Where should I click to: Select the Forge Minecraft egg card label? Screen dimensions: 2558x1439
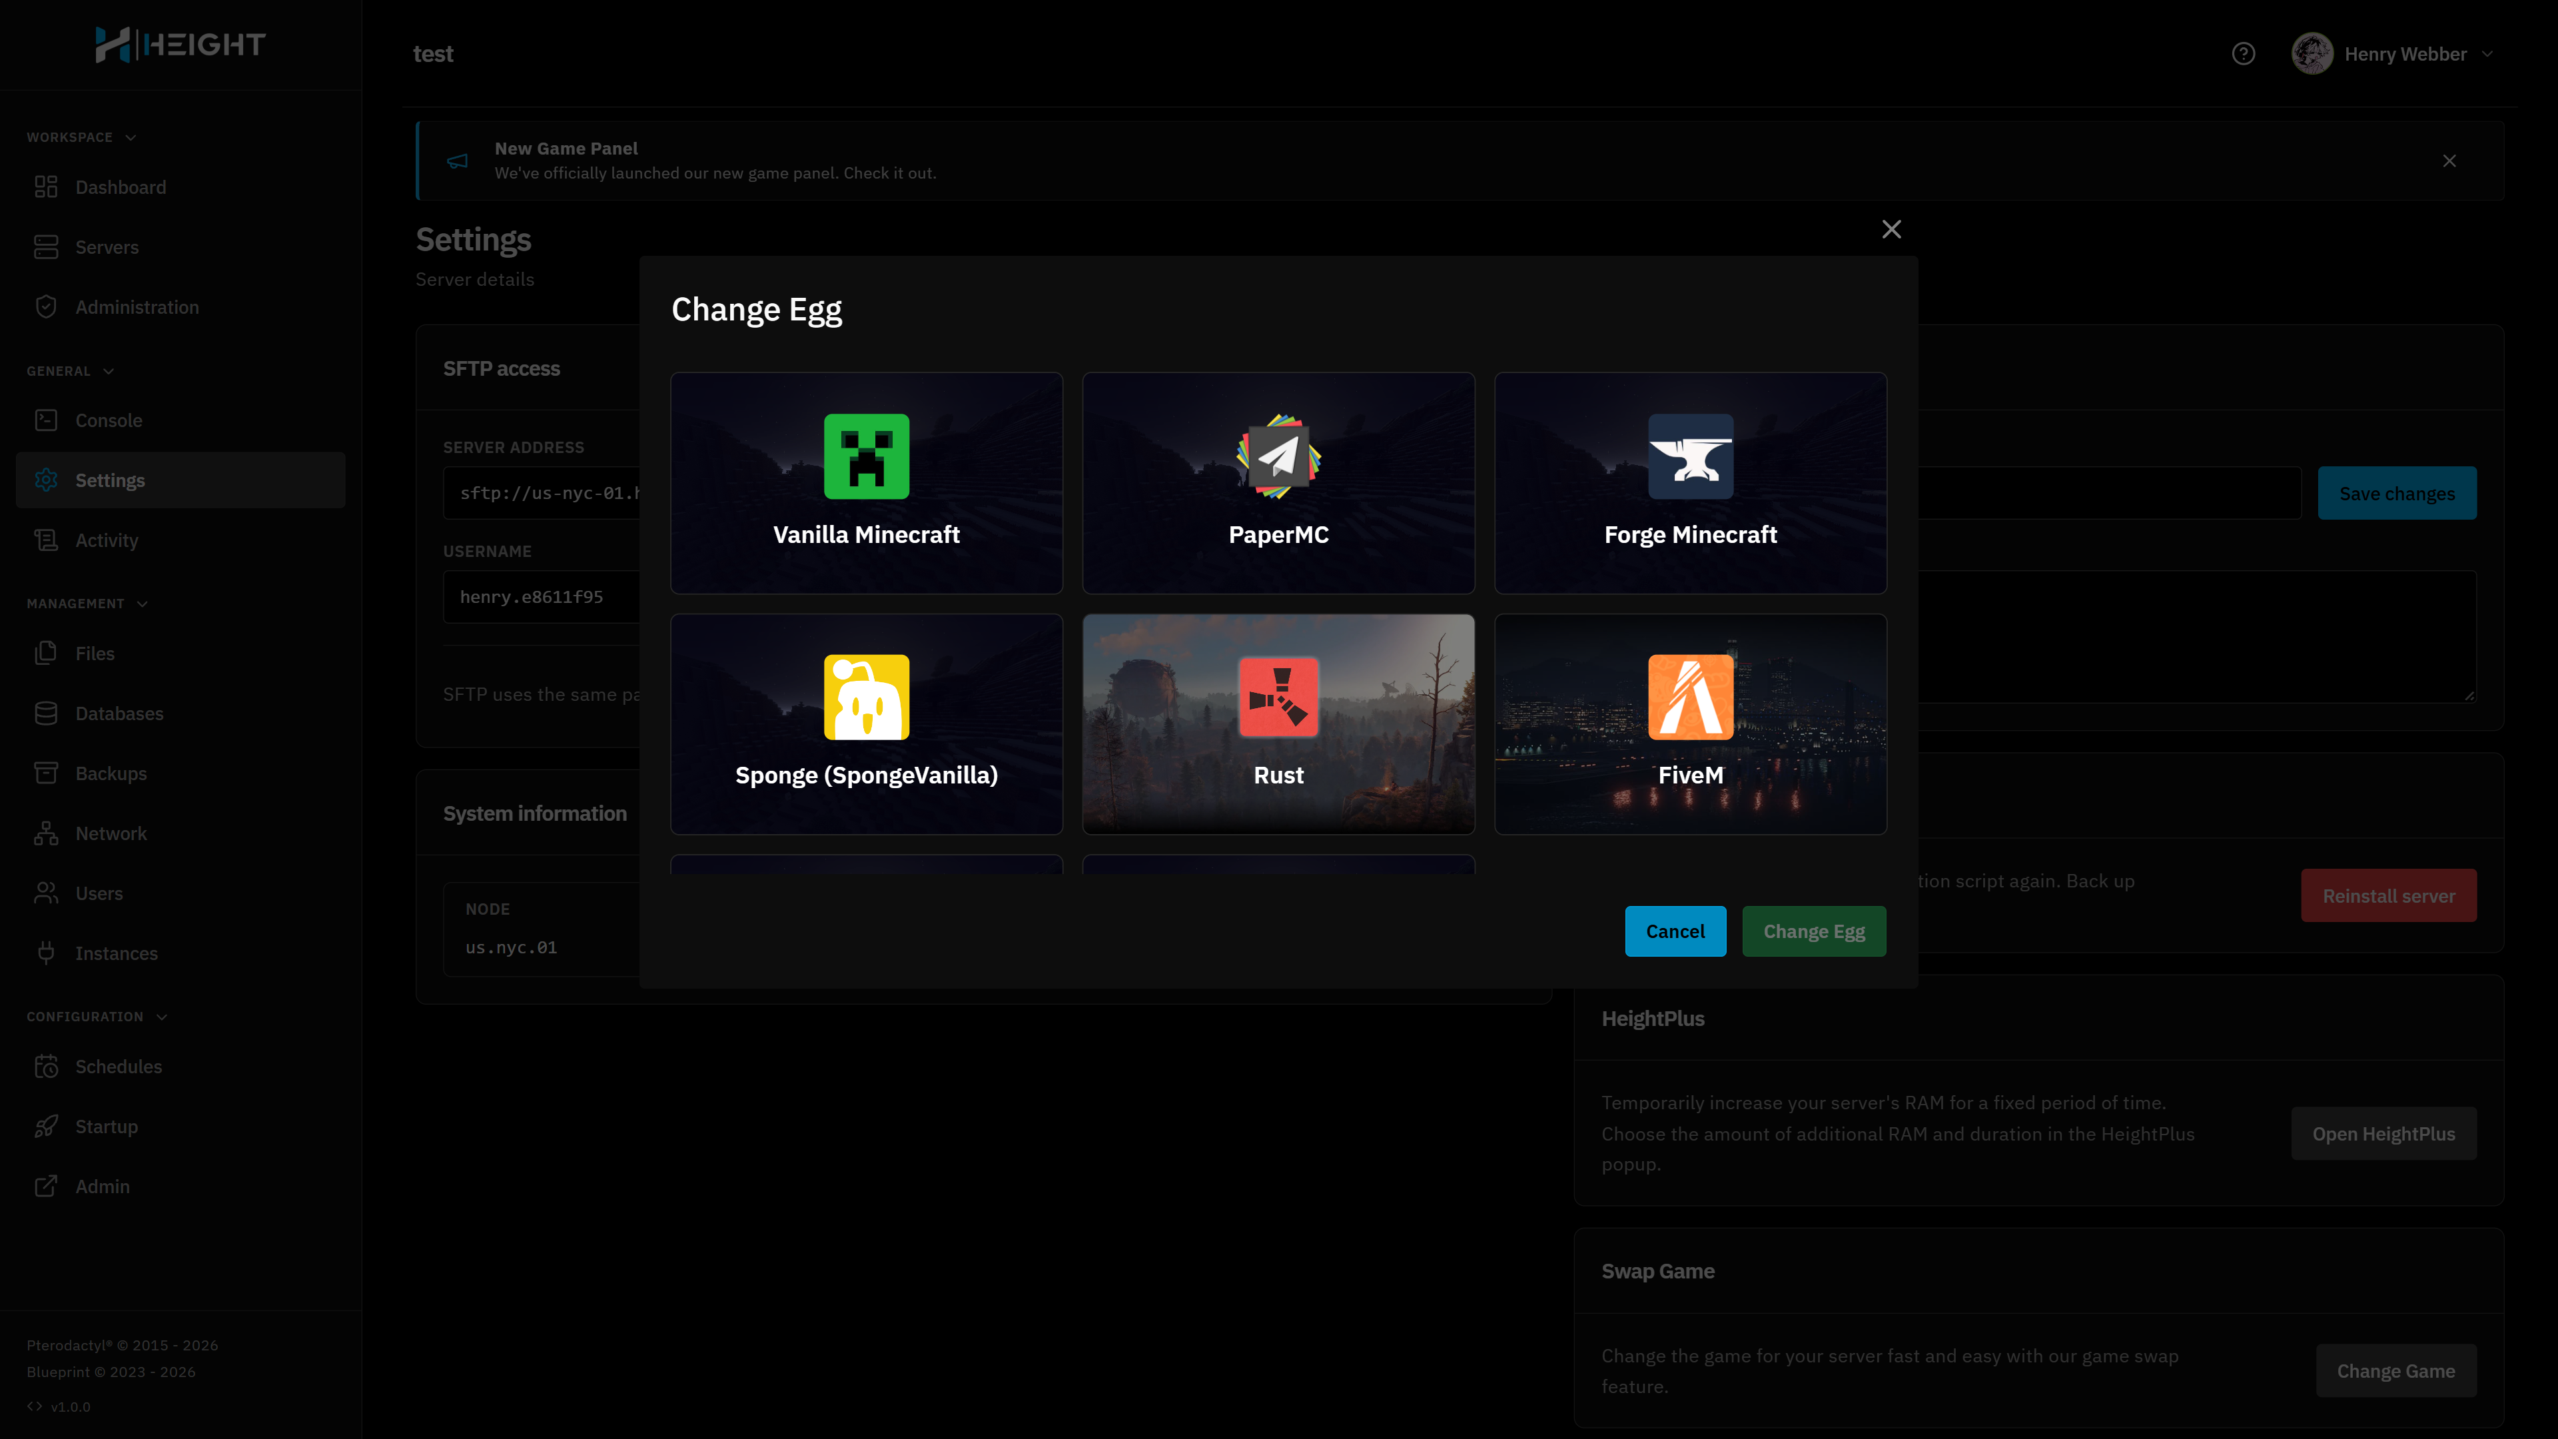pos(1690,534)
